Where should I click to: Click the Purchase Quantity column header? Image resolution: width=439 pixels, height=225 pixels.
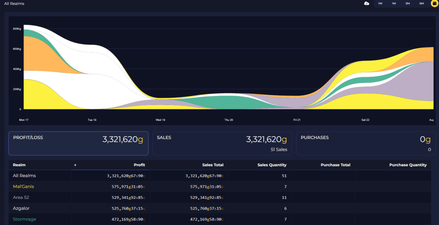(x=408, y=165)
